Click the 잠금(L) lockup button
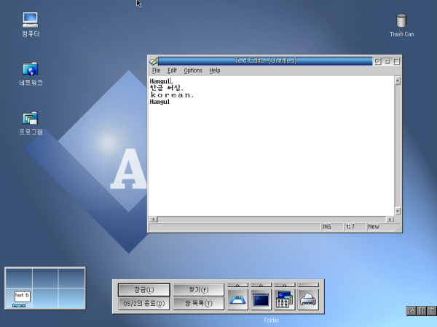The image size is (437, 327). pyautogui.click(x=144, y=290)
